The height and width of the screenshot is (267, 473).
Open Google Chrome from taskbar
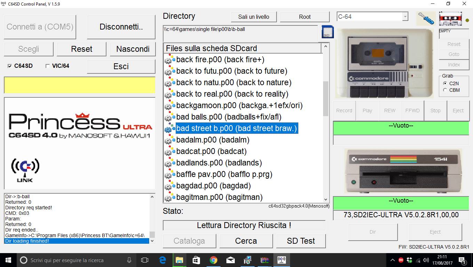tap(214, 260)
